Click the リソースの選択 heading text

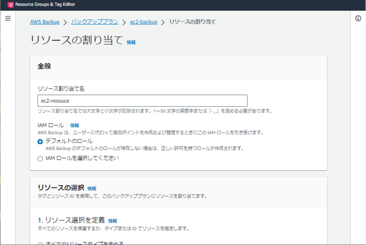[61, 188]
